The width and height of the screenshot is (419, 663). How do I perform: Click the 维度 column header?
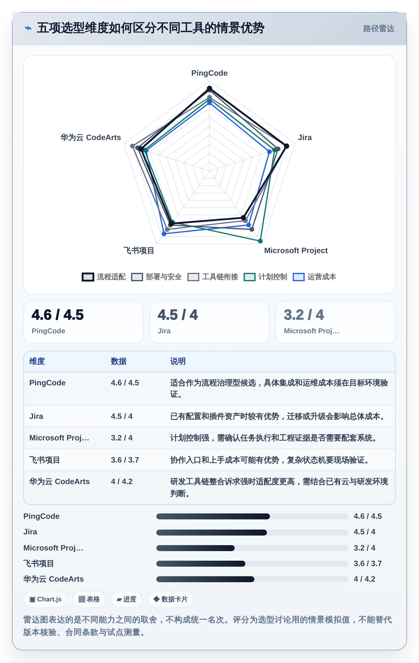pos(37,361)
